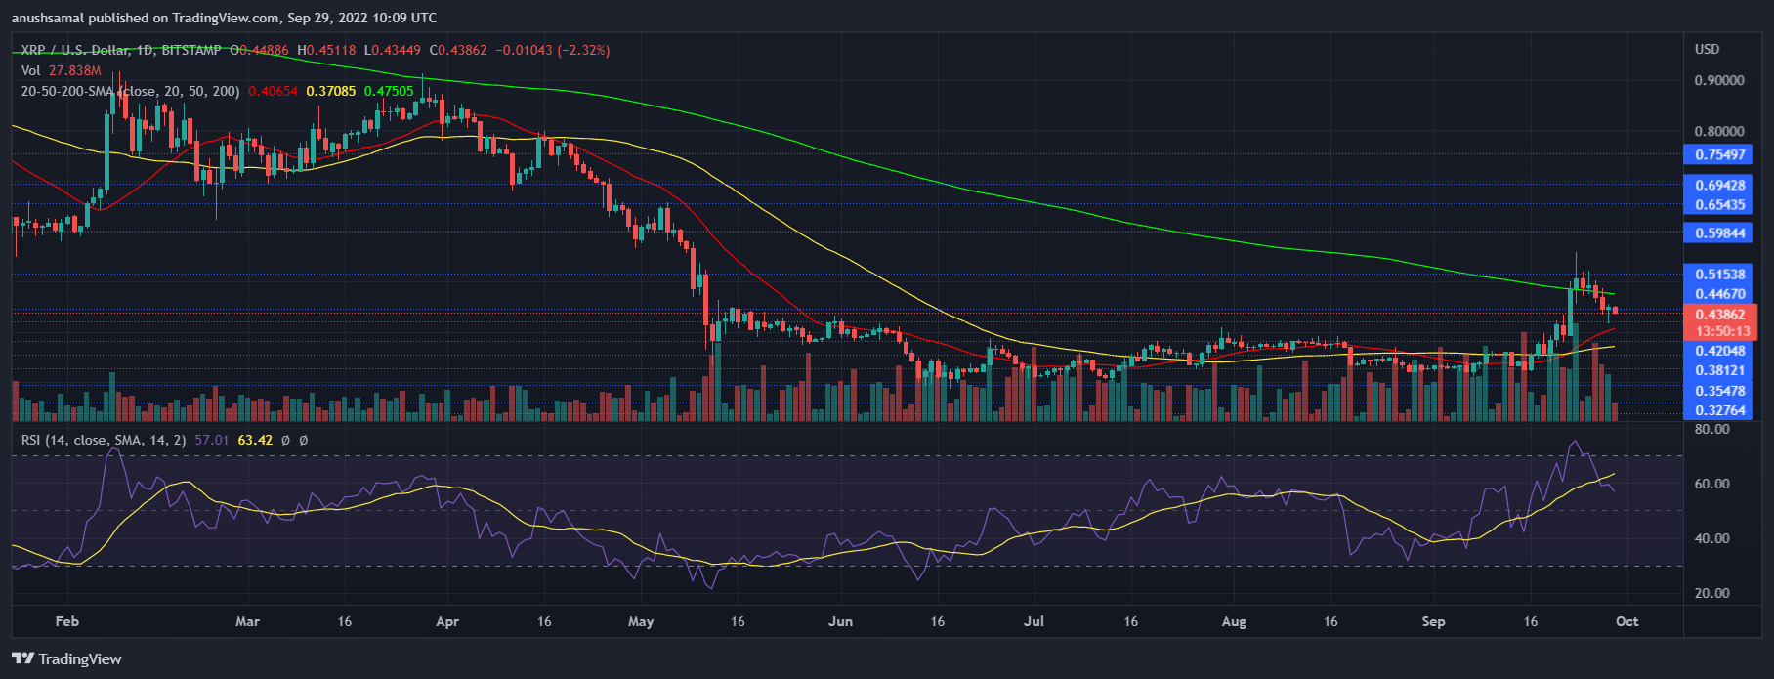Viewport: 1774px width, 679px height.
Task: Click the yellow 0.37085 SMA value
Action: pyautogui.click(x=330, y=91)
